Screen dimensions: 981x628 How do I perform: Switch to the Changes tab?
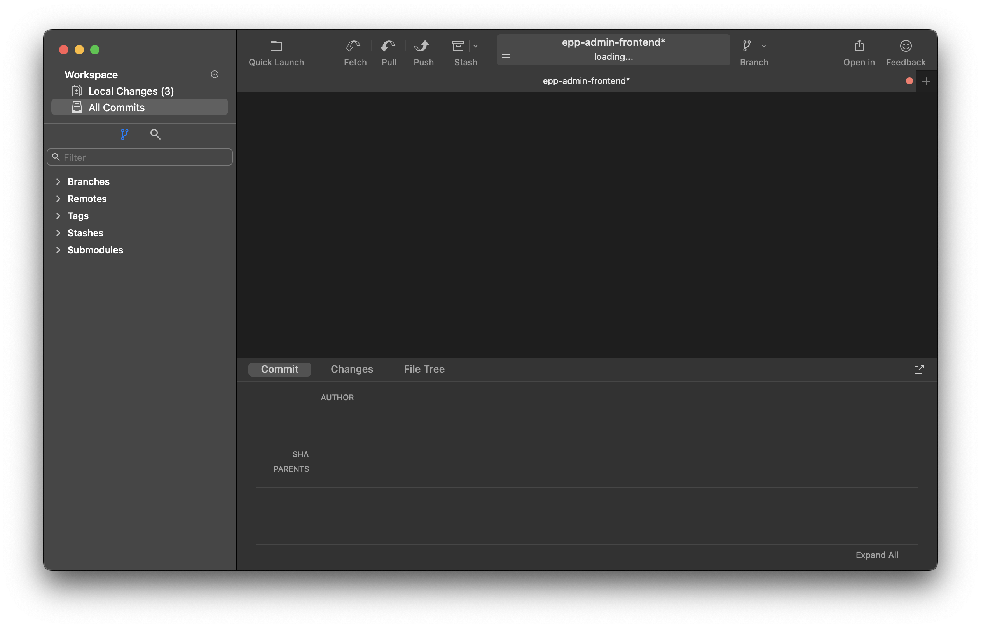tap(351, 369)
